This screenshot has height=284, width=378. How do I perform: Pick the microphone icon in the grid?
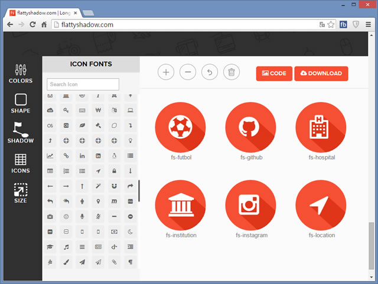coord(82,216)
